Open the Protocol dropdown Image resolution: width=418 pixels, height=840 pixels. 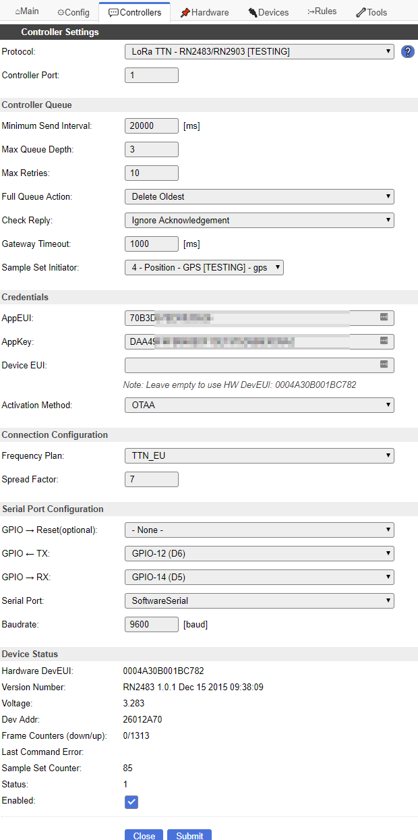point(260,52)
